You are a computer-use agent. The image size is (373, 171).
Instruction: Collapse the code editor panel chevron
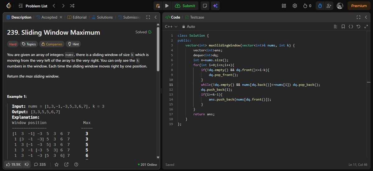pos(366,17)
